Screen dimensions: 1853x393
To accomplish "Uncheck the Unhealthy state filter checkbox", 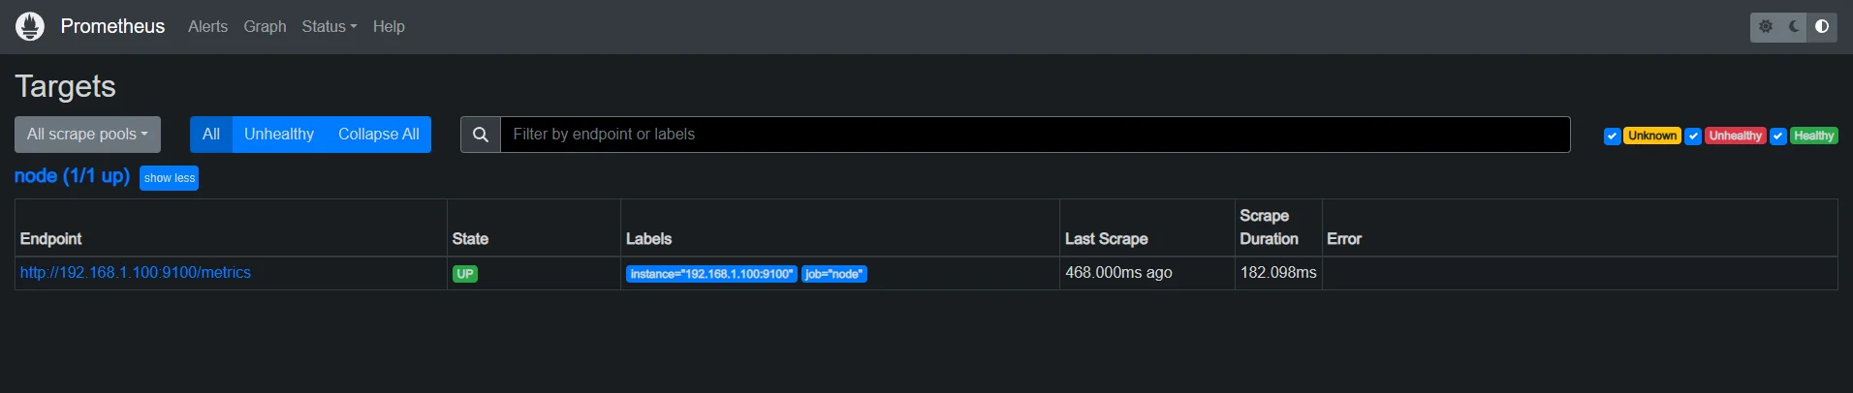I will tap(1693, 136).
